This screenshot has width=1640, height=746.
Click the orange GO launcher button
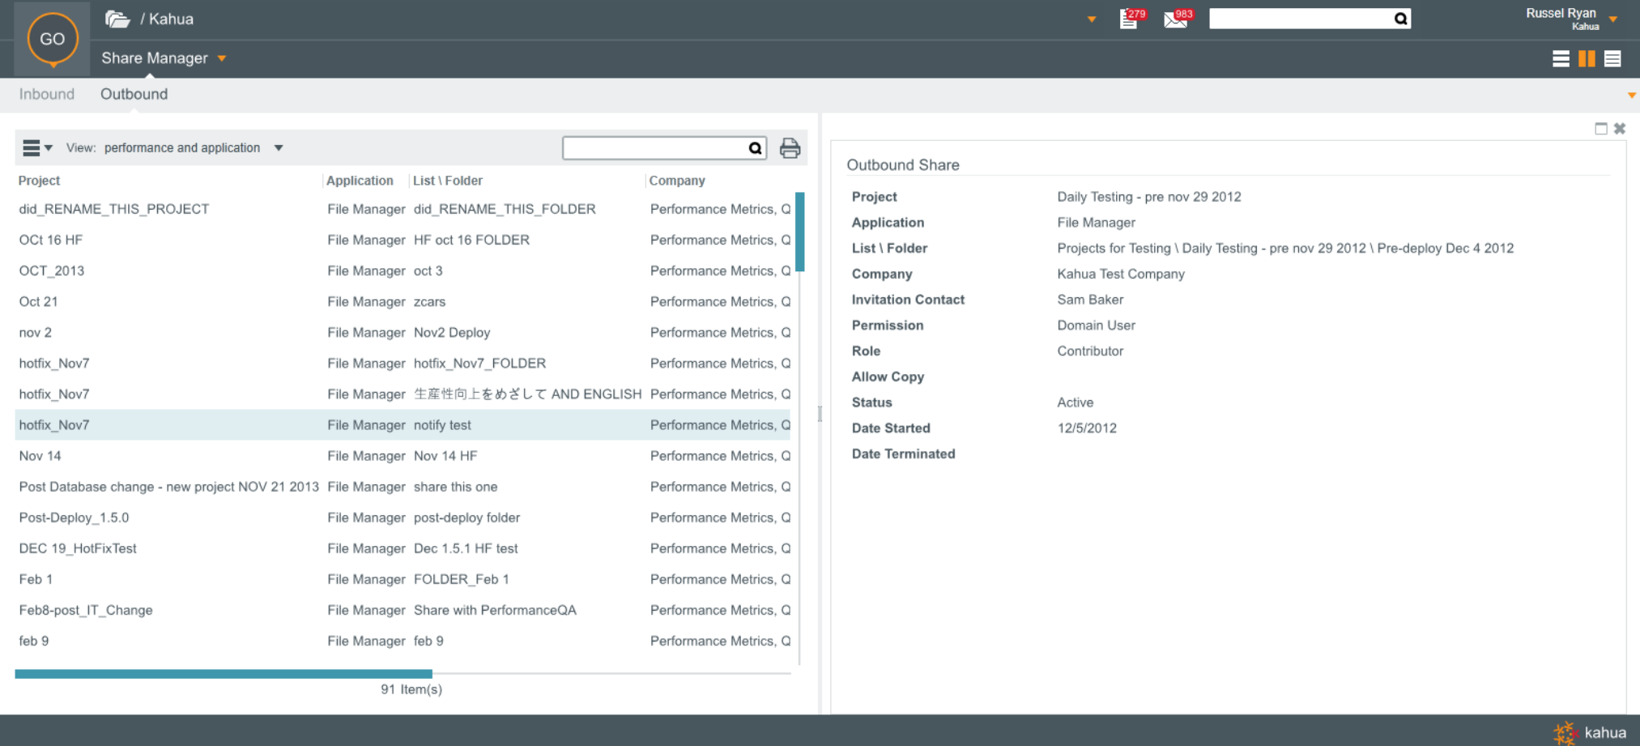pos(53,39)
